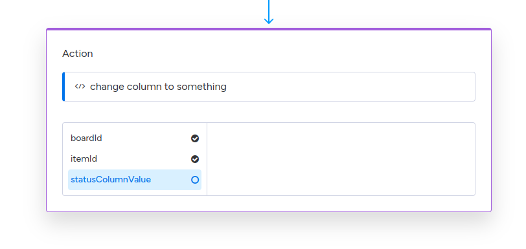The width and height of the screenshot is (526, 249).
Task: Click the itemId completed checkmark icon
Action: click(x=195, y=159)
